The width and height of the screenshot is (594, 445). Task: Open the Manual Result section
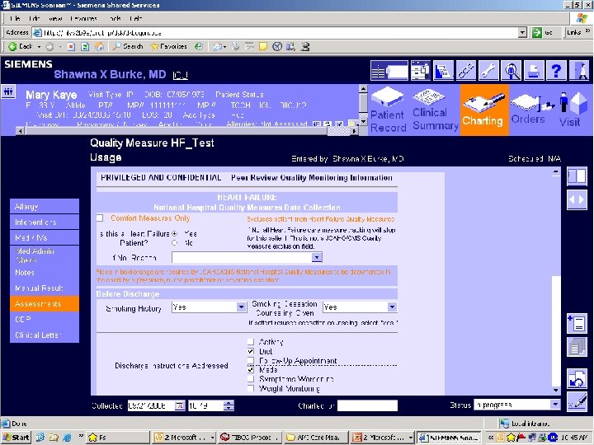(x=45, y=288)
